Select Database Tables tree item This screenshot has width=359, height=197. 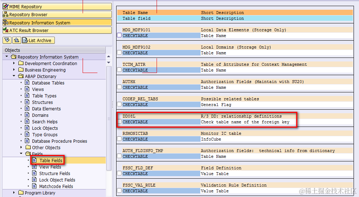(48, 83)
